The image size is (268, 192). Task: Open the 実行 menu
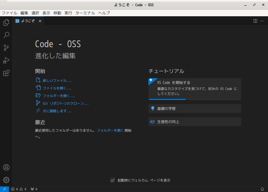68,13
